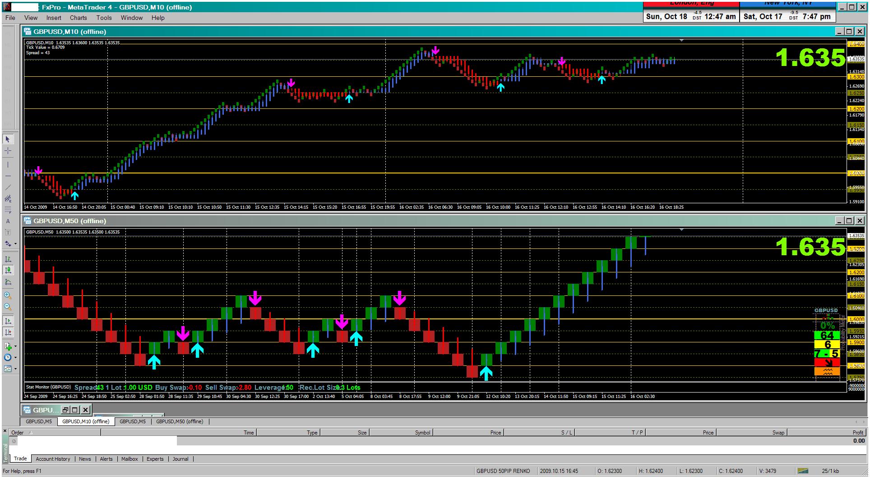Sort by the S / L column header
The height and width of the screenshot is (477, 870).
(539, 432)
